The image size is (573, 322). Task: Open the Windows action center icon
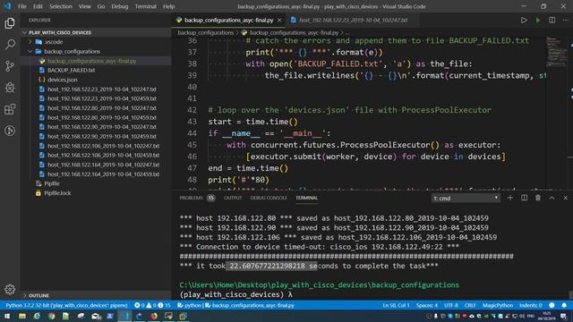pyautogui.click(x=564, y=316)
